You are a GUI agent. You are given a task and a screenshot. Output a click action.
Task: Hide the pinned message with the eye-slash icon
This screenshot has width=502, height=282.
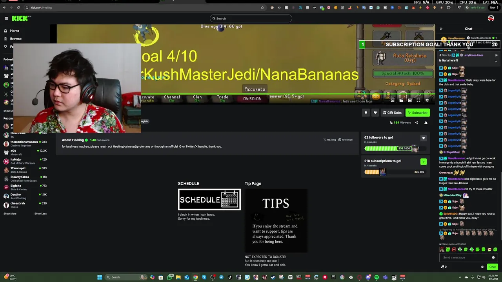point(496,55)
